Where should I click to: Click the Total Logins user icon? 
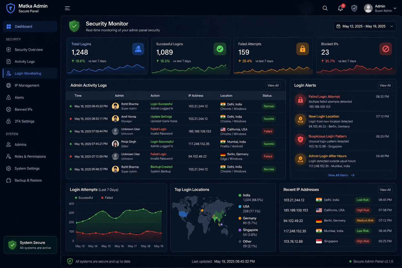[x=138, y=49]
